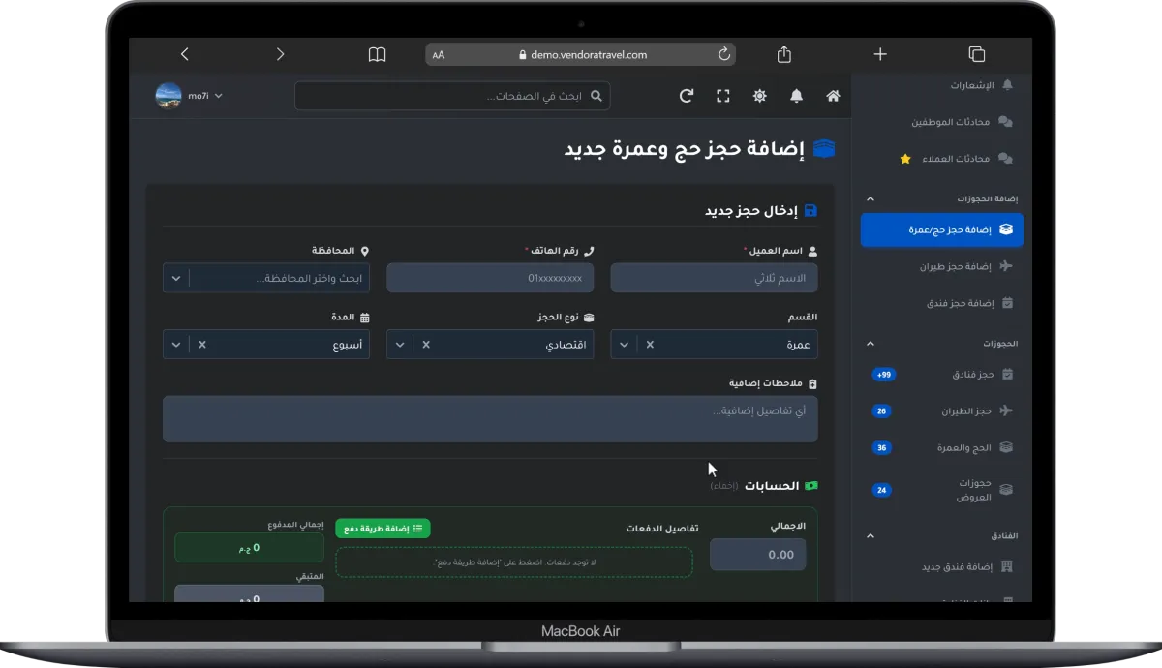
Task: Click the location pin beside المحافظة label
Action: click(x=365, y=251)
